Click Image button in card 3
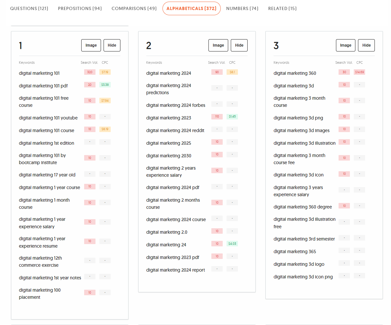This screenshot has height=325, width=391. 345,45
